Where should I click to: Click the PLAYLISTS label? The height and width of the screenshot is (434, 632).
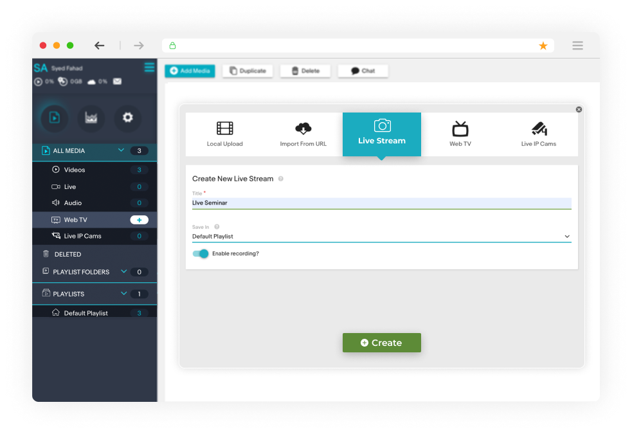pos(69,294)
